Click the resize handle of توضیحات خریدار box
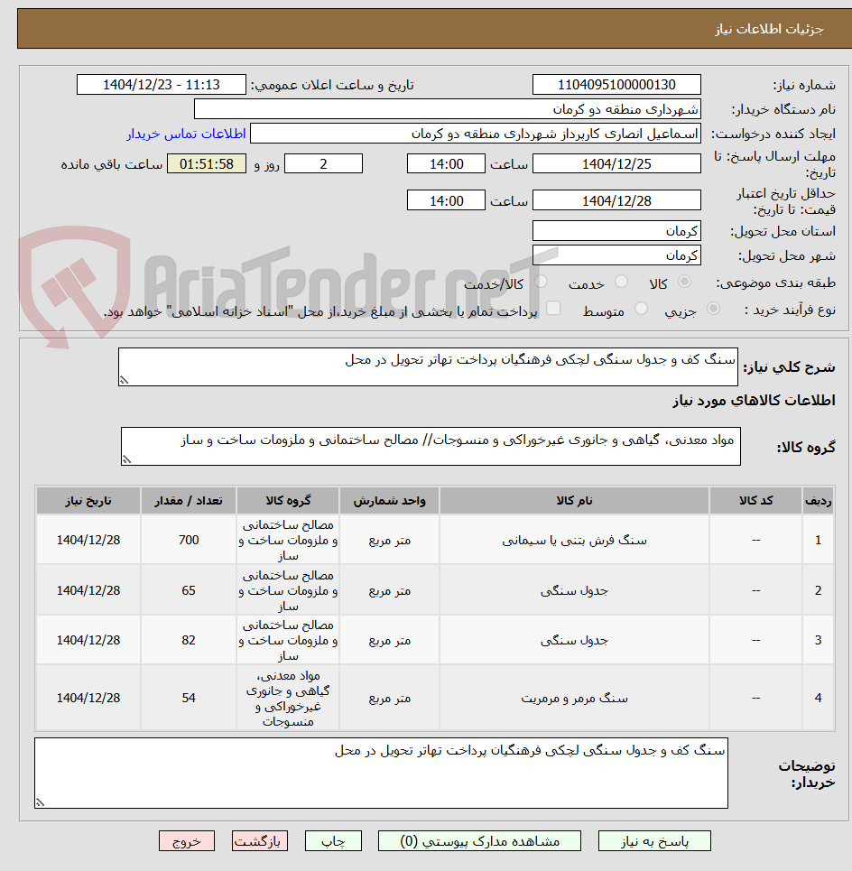Viewport: 852px width, 871px height. (40, 802)
